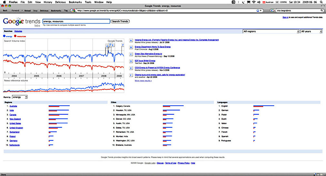Click the Forward toolbar button
Image resolution: width=326 pixels, height=176 pixels.
(x=15, y=10)
